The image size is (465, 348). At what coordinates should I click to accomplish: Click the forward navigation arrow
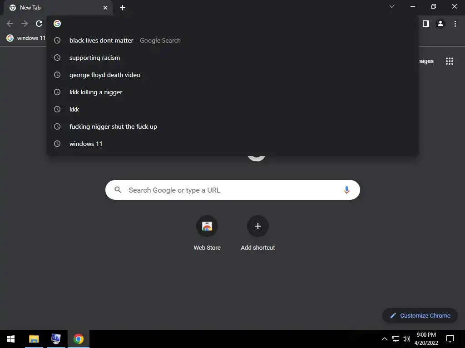[25, 24]
